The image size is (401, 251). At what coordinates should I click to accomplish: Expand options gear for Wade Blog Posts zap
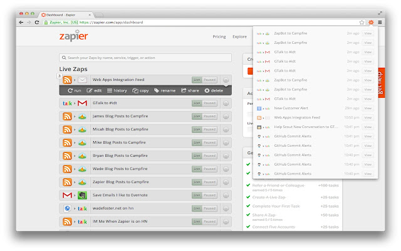pyautogui.click(x=226, y=169)
